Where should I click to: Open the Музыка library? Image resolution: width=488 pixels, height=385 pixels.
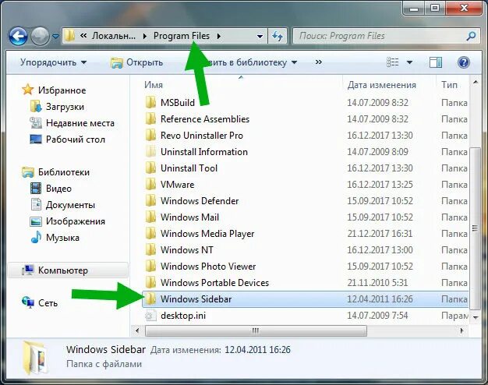[62, 238]
